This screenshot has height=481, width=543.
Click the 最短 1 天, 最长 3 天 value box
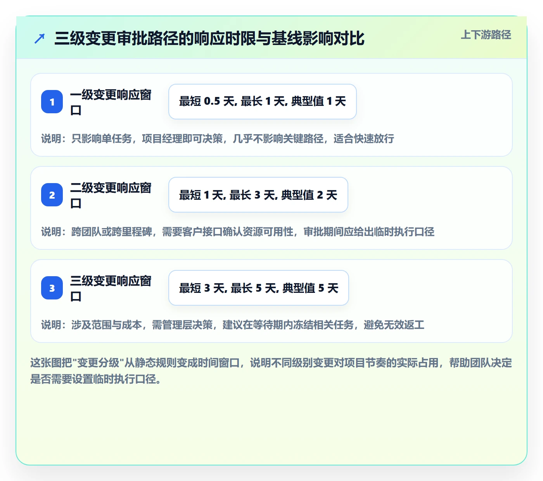tap(258, 195)
